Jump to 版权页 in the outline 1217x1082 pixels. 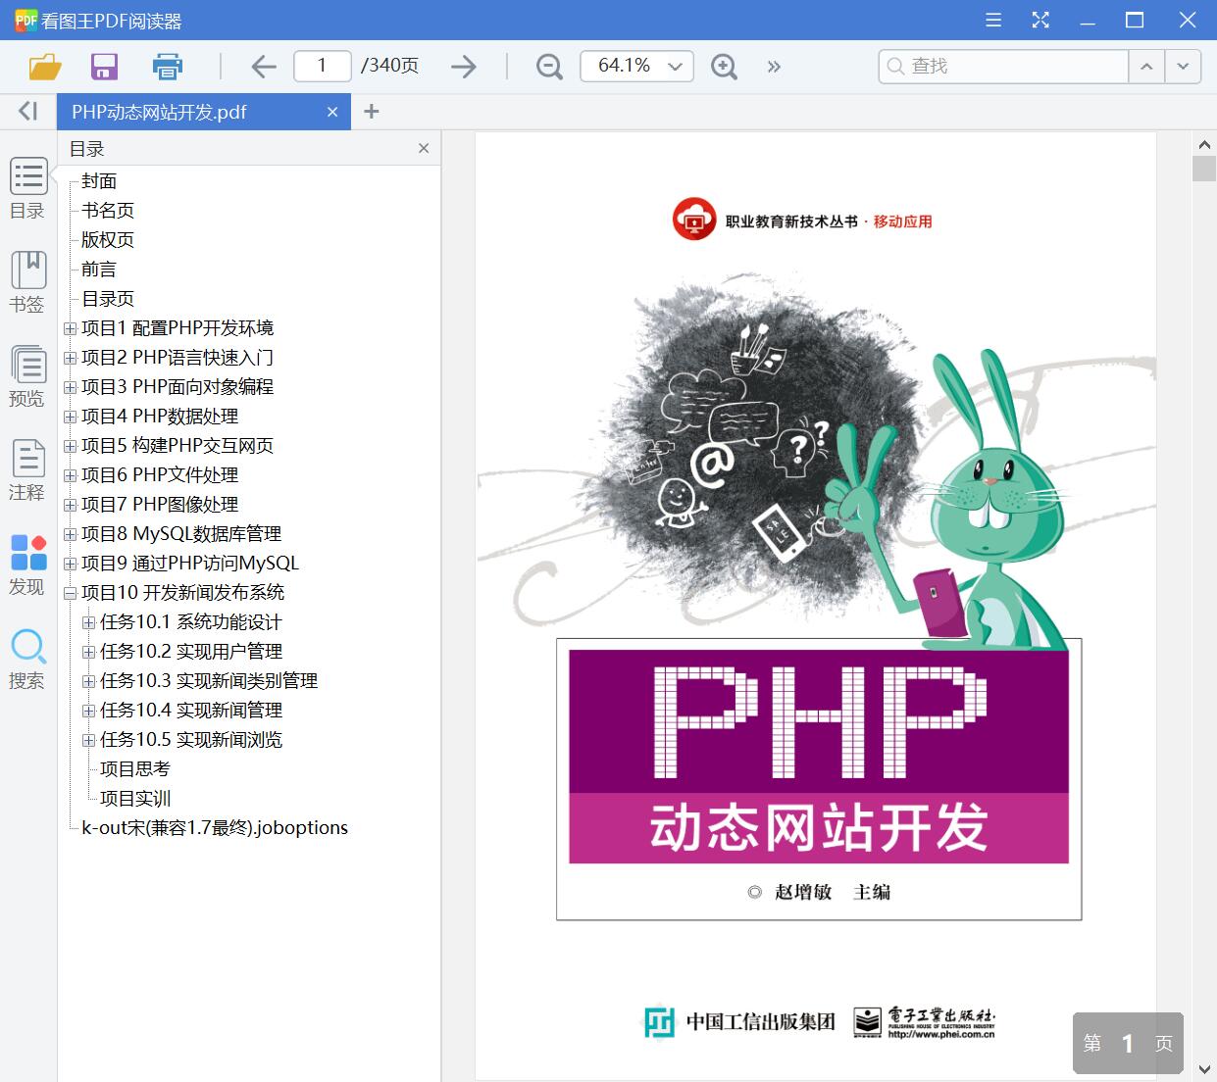coord(108,240)
